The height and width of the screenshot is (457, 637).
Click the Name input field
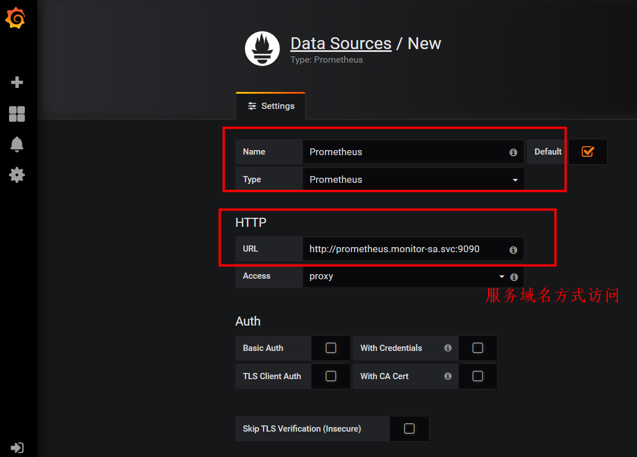(413, 152)
